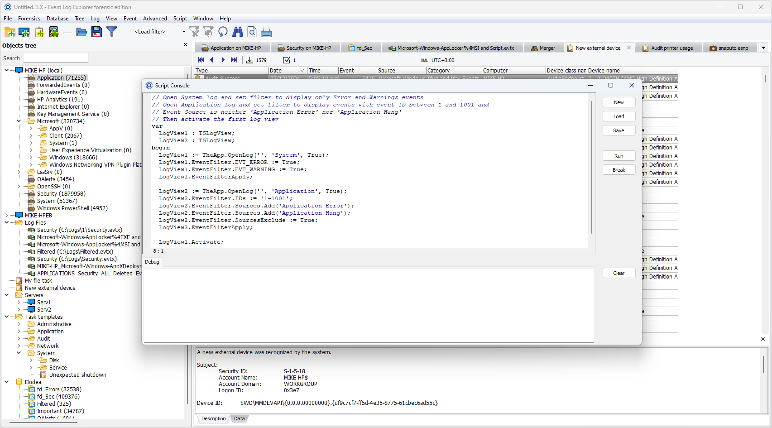Select the Debug tab in Script Console
The height and width of the screenshot is (428, 772).
coord(152,262)
